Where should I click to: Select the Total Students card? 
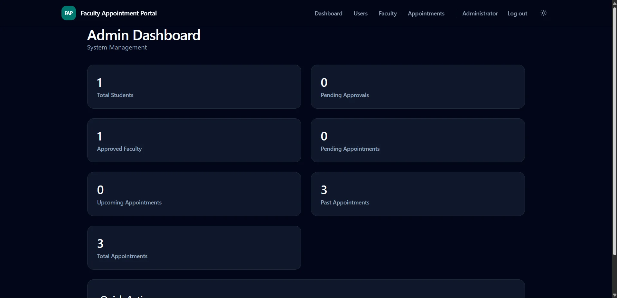click(x=194, y=87)
